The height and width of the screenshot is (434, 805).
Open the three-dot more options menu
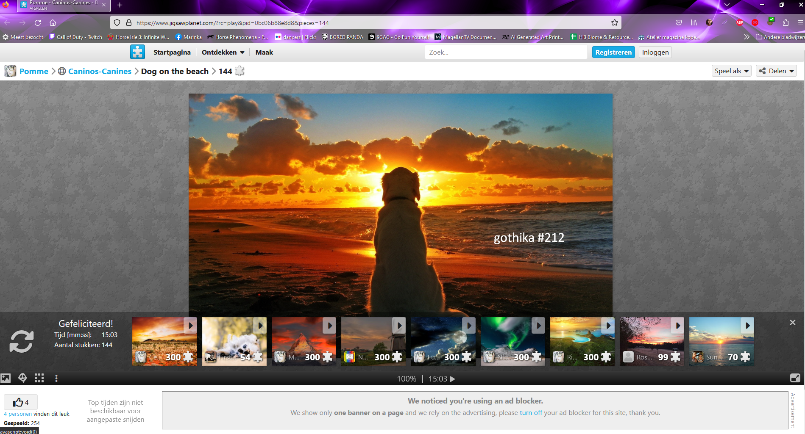tap(56, 378)
